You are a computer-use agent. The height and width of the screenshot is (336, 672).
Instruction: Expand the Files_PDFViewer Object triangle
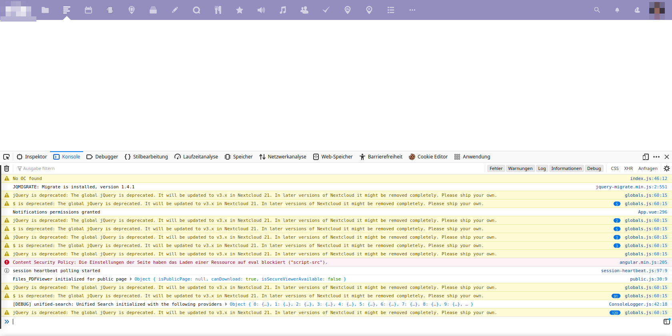(x=131, y=279)
